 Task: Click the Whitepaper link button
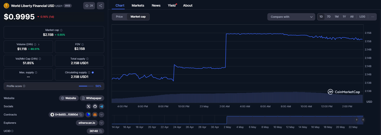coord(92,98)
